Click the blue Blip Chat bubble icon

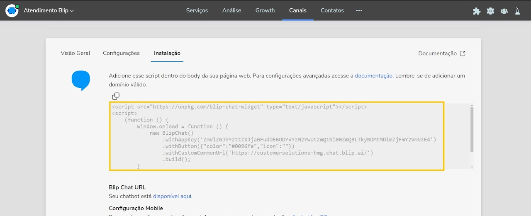(81, 80)
